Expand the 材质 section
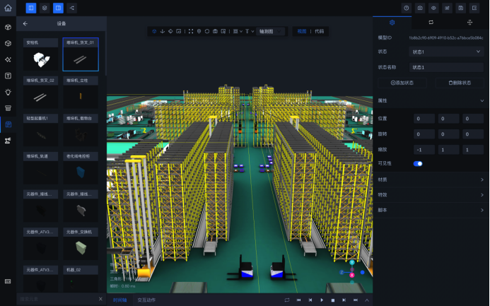Viewport: 490px width, 306px height. pyautogui.click(x=431, y=180)
